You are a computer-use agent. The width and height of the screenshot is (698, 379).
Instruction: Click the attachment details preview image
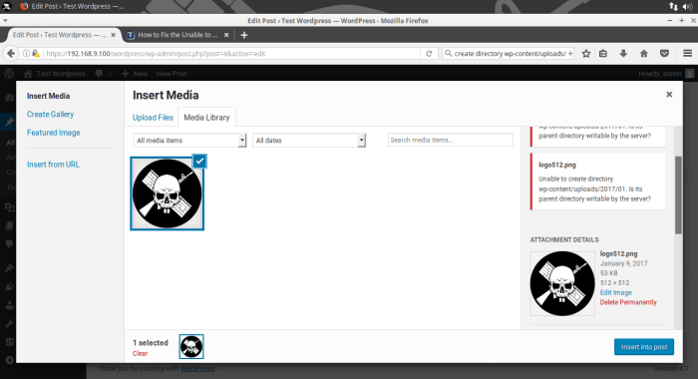pyautogui.click(x=562, y=283)
